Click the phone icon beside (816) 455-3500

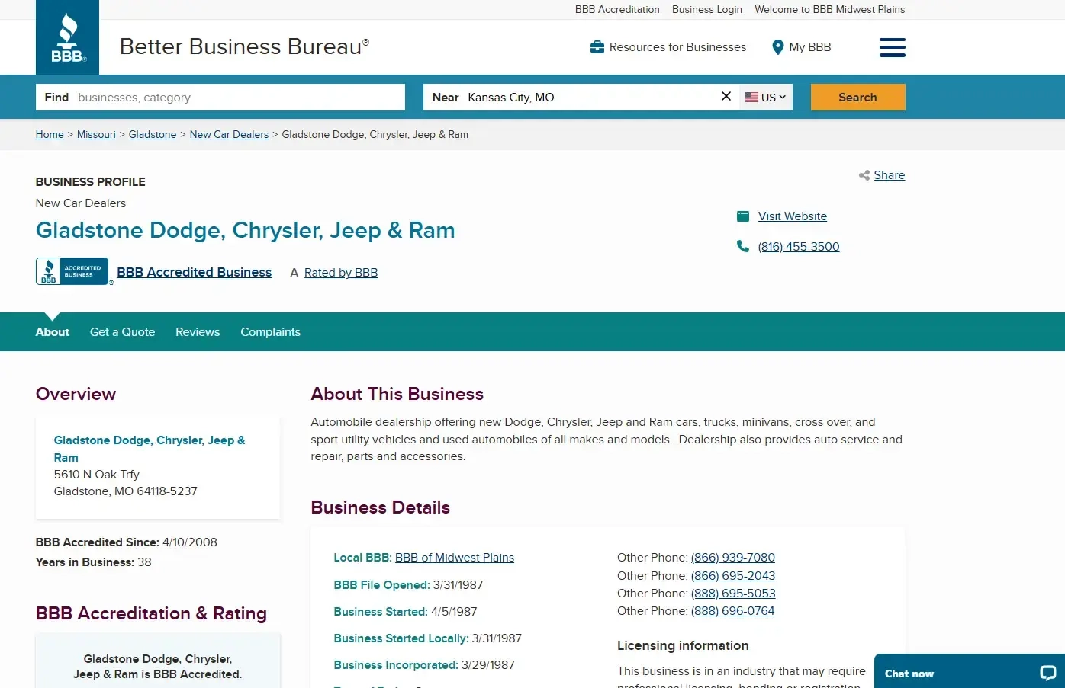click(x=742, y=246)
